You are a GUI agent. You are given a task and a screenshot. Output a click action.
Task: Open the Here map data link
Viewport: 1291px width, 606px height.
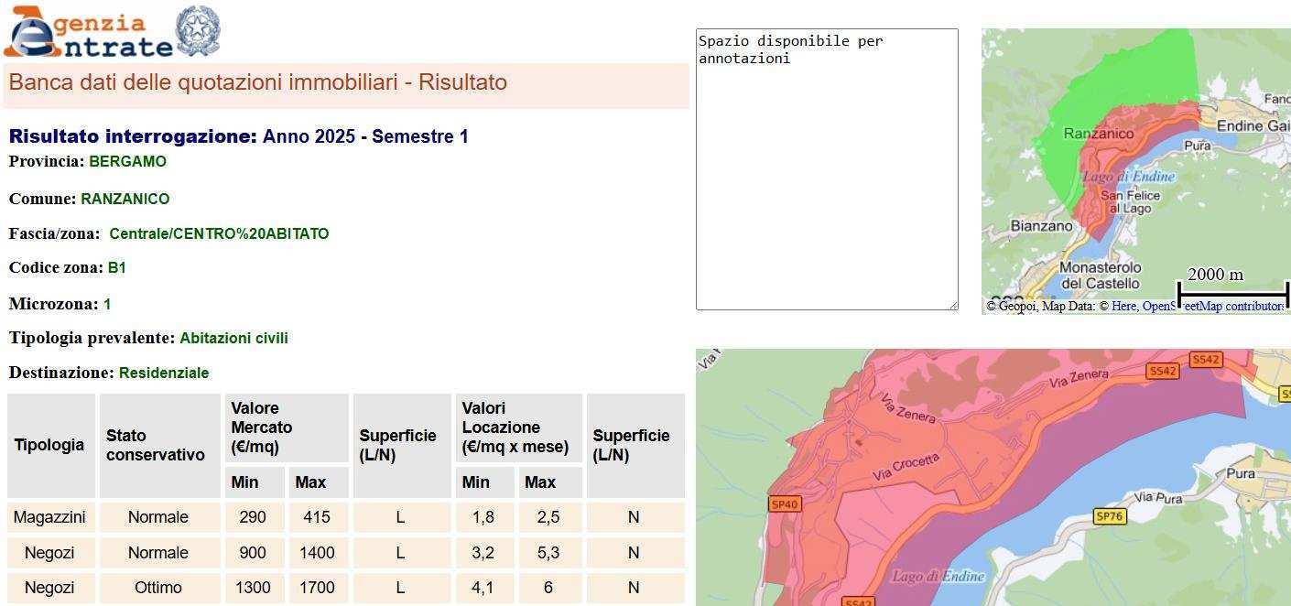coord(1123,307)
